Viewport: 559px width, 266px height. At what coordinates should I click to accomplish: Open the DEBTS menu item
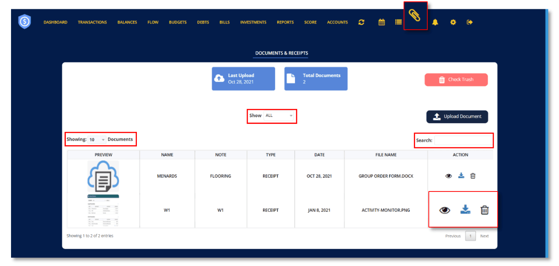[203, 22]
